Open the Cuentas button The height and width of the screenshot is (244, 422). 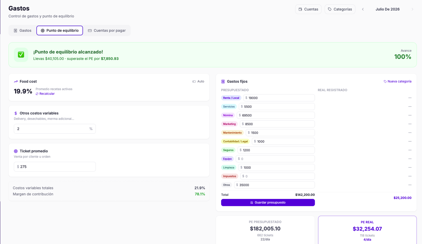click(308, 9)
